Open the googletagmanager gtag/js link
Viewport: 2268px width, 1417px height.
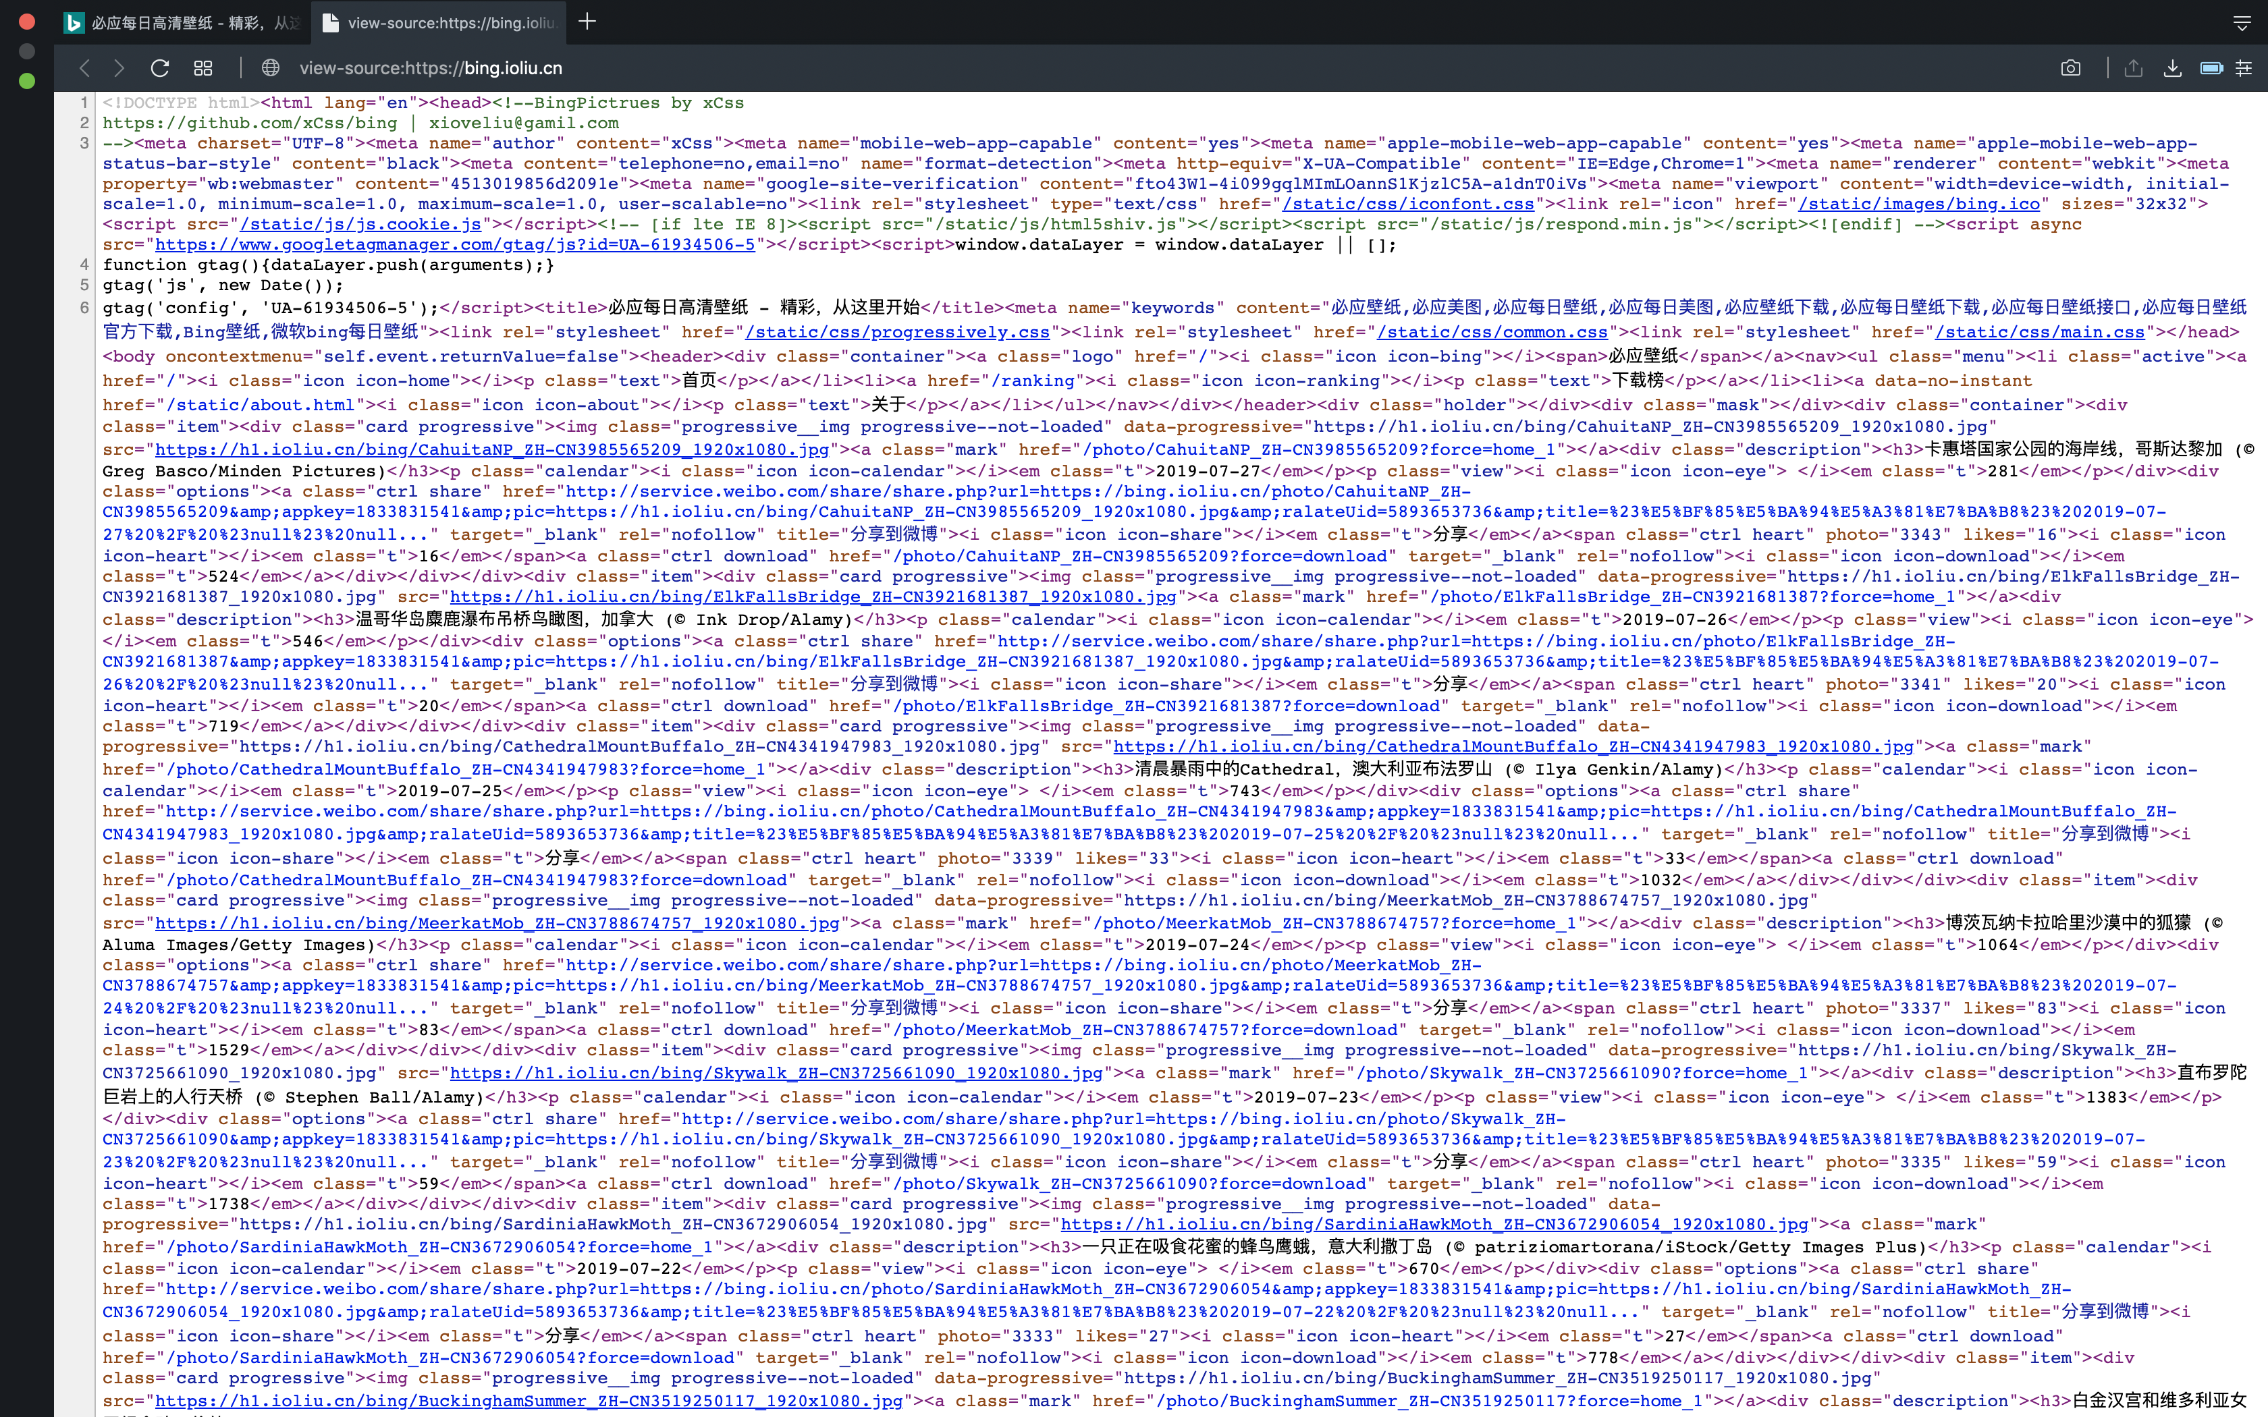coord(454,244)
